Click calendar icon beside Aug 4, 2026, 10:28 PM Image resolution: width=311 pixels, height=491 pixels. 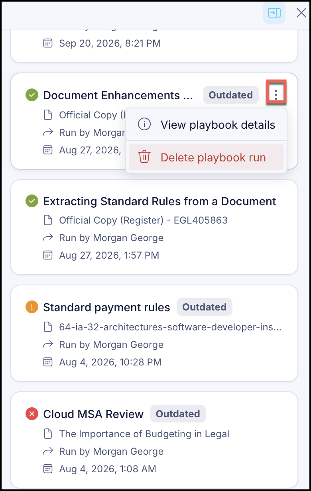pos(47,362)
